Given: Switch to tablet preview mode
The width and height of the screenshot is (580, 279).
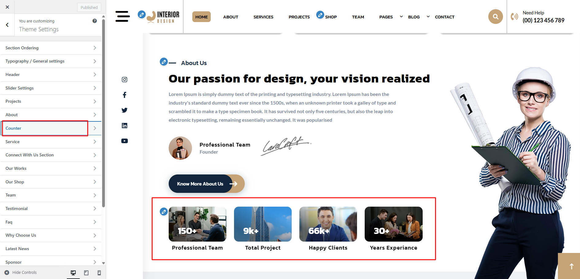Looking at the screenshot, I should [x=86, y=273].
